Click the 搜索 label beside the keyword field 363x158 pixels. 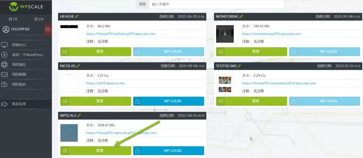point(143,4)
